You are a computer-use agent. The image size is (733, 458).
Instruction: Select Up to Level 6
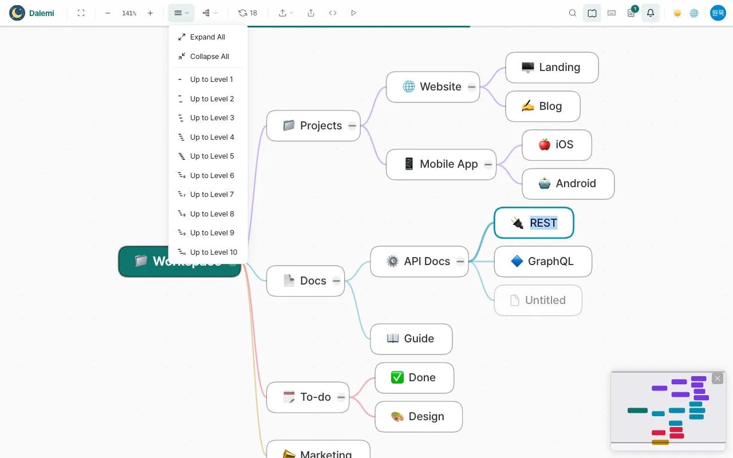pos(208,176)
